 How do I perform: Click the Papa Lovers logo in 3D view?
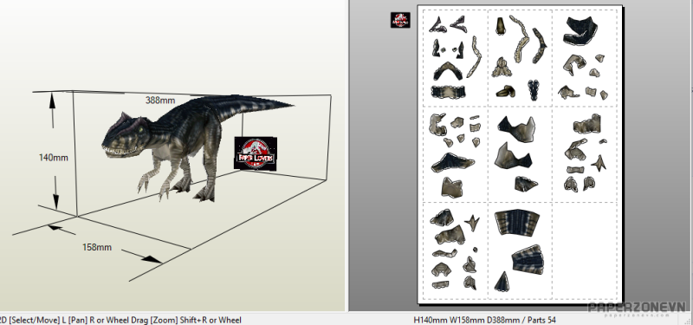tap(256, 153)
